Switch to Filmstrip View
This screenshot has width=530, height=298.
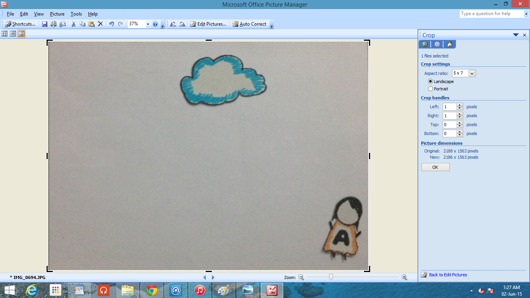coord(13,34)
